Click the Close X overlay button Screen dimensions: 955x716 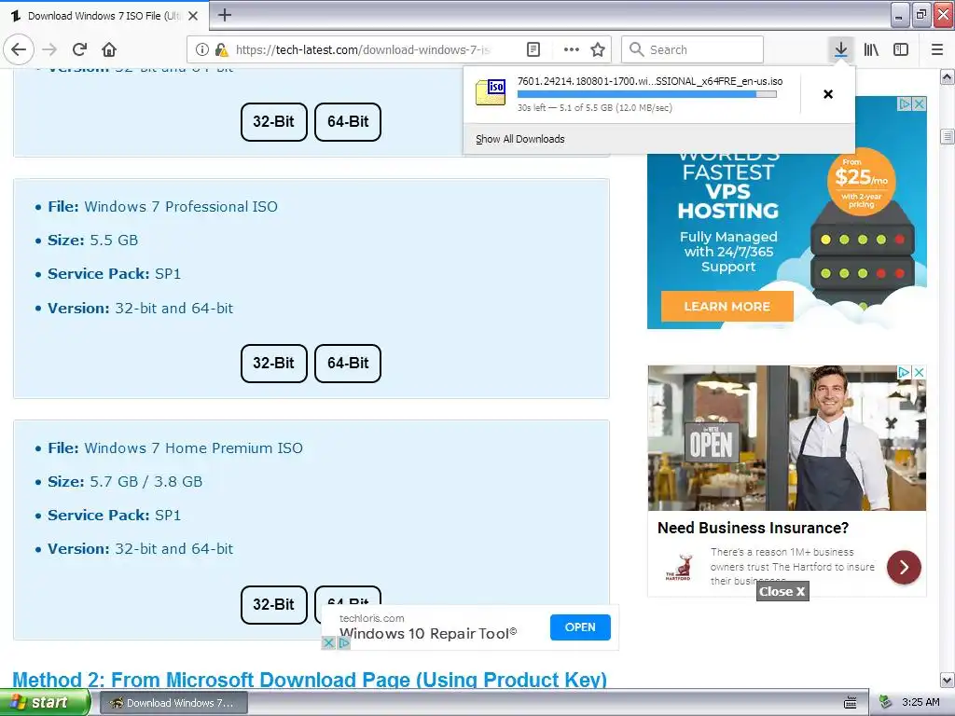pos(782,591)
